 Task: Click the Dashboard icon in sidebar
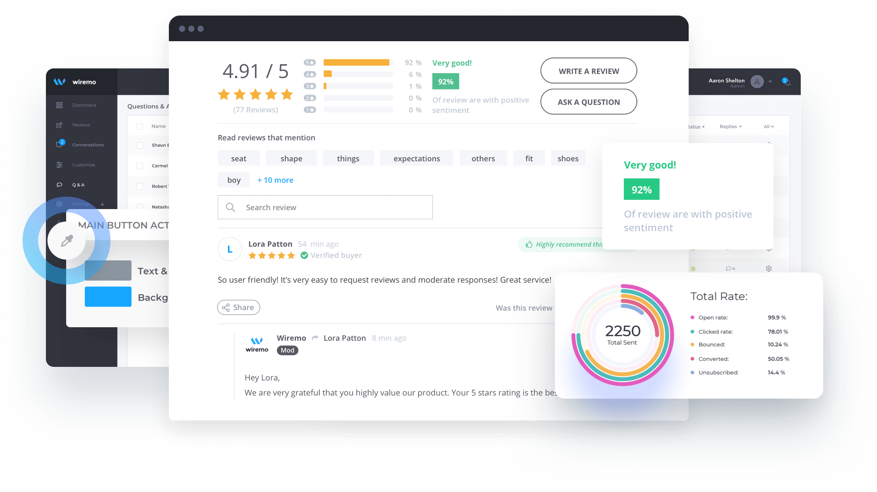click(x=59, y=105)
